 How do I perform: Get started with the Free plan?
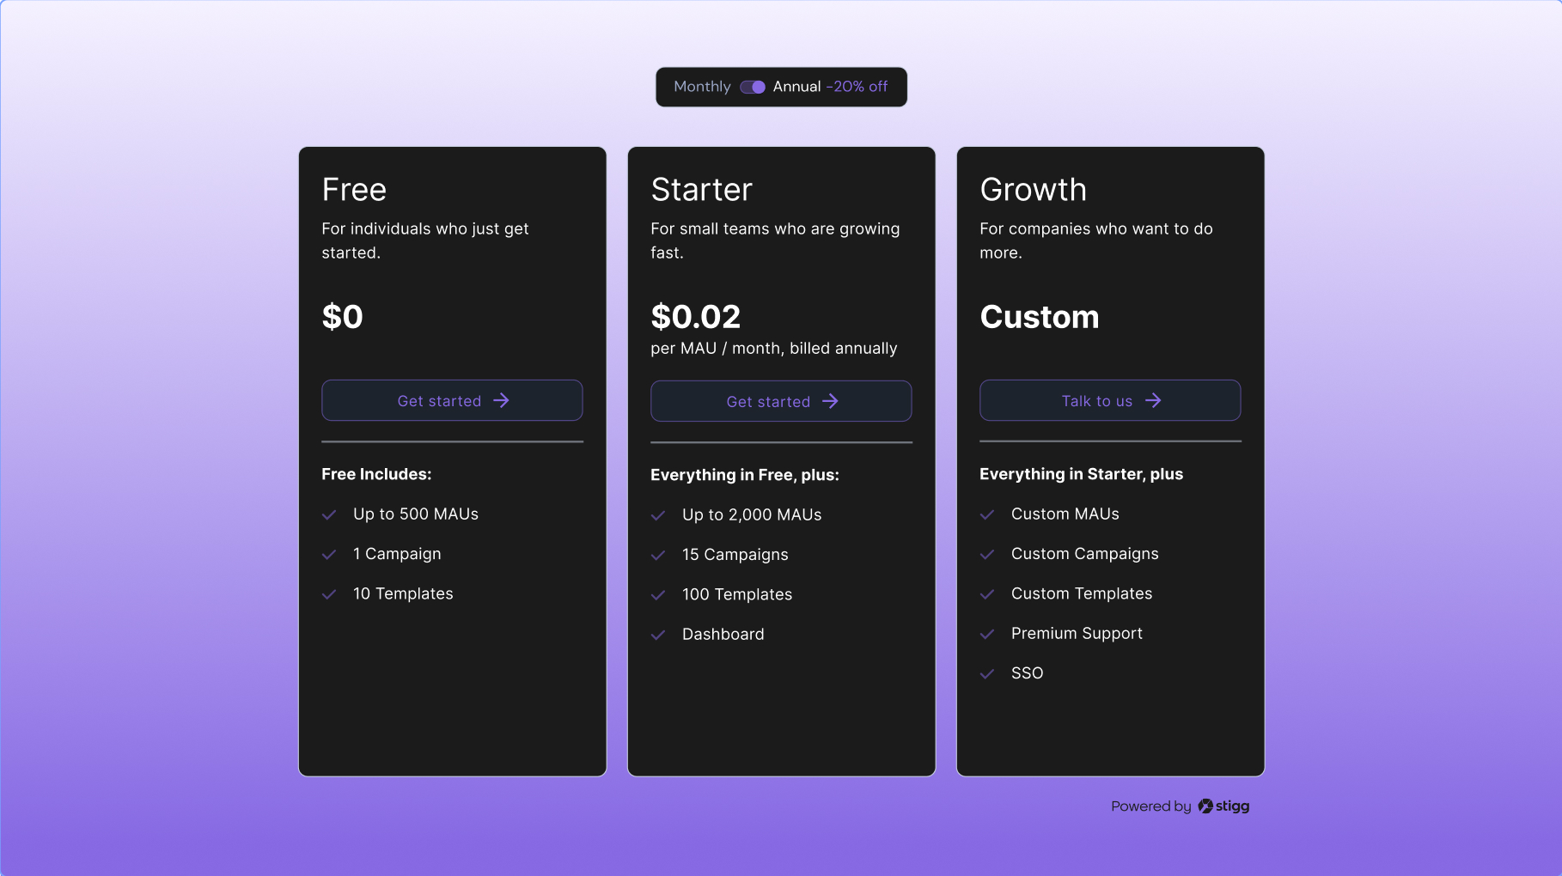click(x=451, y=400)
